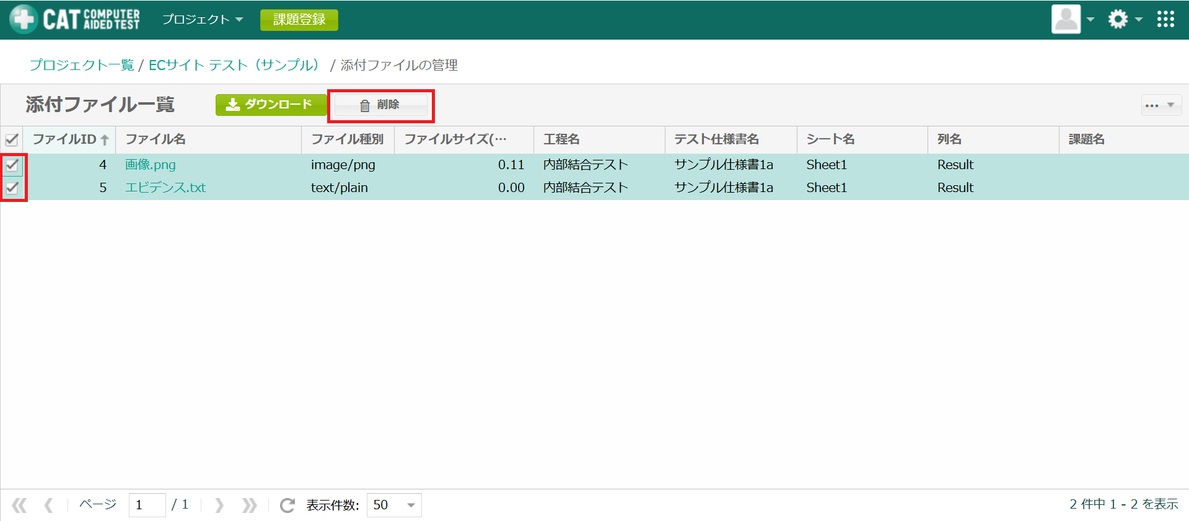Go to the previous page arrow
Screen dimensions: 1189x521
point(48,506)
